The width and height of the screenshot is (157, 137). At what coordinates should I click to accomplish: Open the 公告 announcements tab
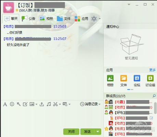point(28,18)
